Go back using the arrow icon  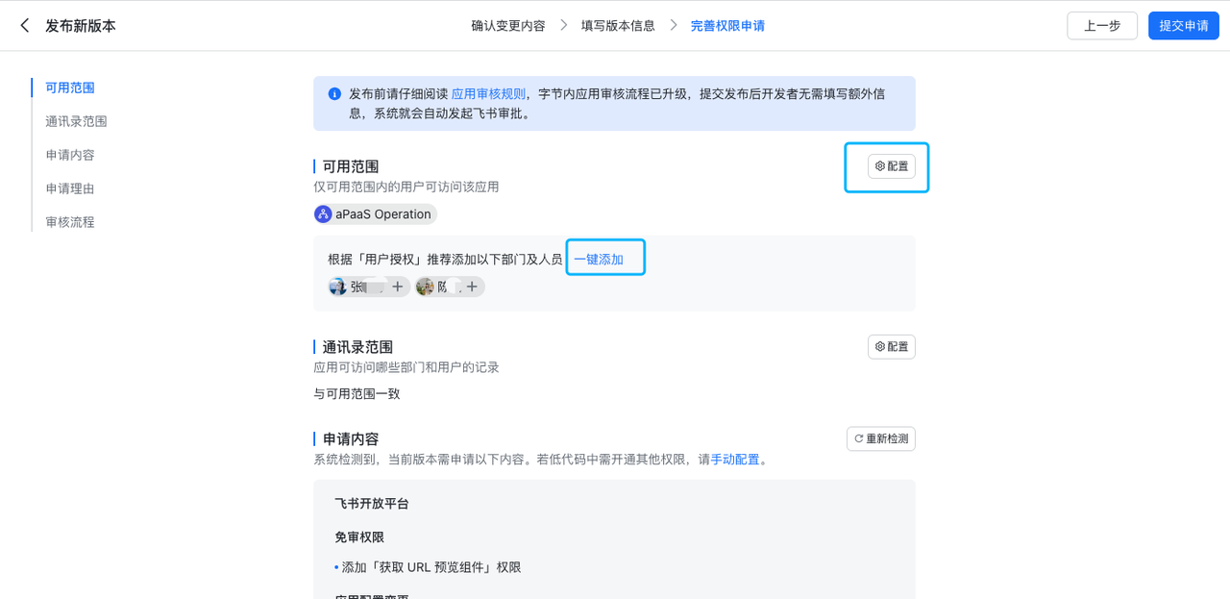pyautogui.click(x=25, y=26)
